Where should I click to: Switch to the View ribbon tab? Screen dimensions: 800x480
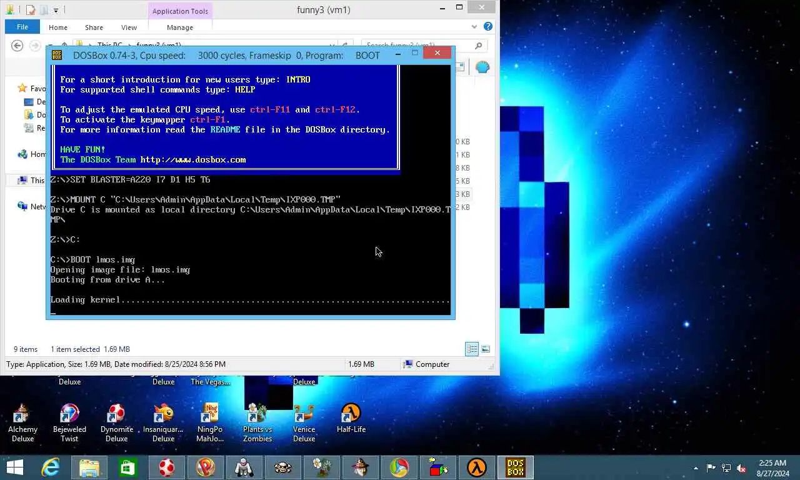pyautogui.click(x=129, y=27)
